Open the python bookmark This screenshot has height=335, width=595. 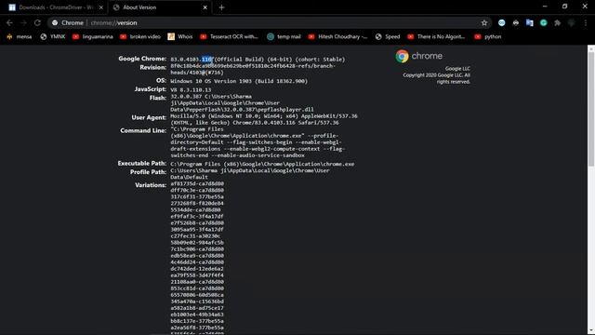pyautogui.click(x=488, y=37)
